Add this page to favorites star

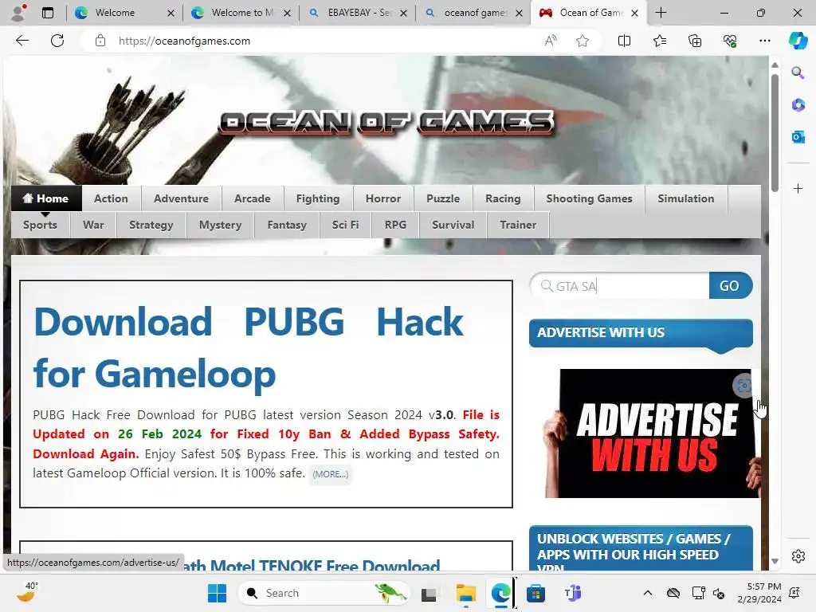point(583,41)
